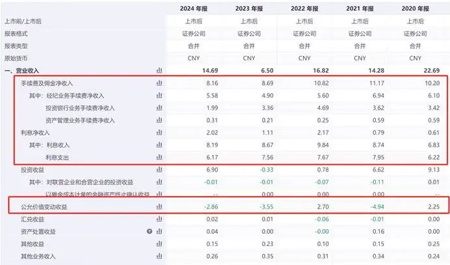Click 2020 营业收入 value 22.69
Image resolution: width=450 pixels, height=265 pixels.
(432, 71)
